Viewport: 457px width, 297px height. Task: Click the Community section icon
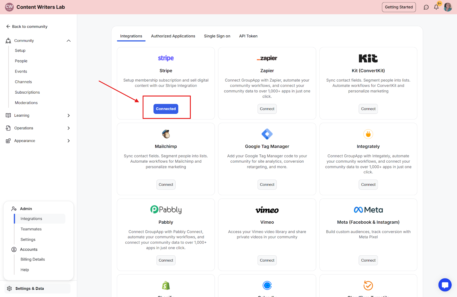[x=8, y=41]
